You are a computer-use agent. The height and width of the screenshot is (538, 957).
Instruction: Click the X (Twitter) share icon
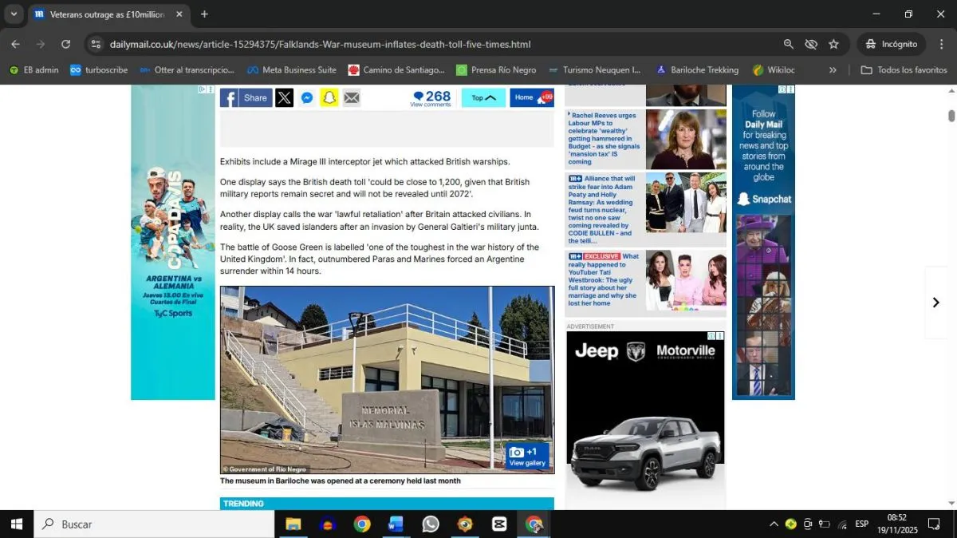click(x=285, y=97)
